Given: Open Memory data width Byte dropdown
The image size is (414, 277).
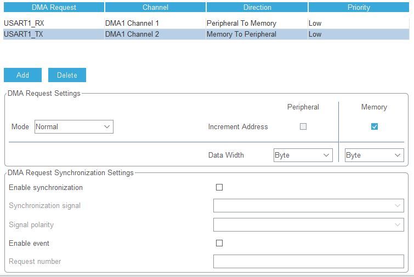Looking at the screenshot, I should coord(374,155).
